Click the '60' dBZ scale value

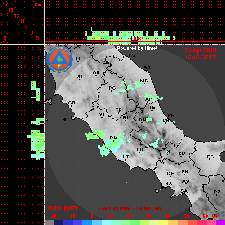point(205,216)
